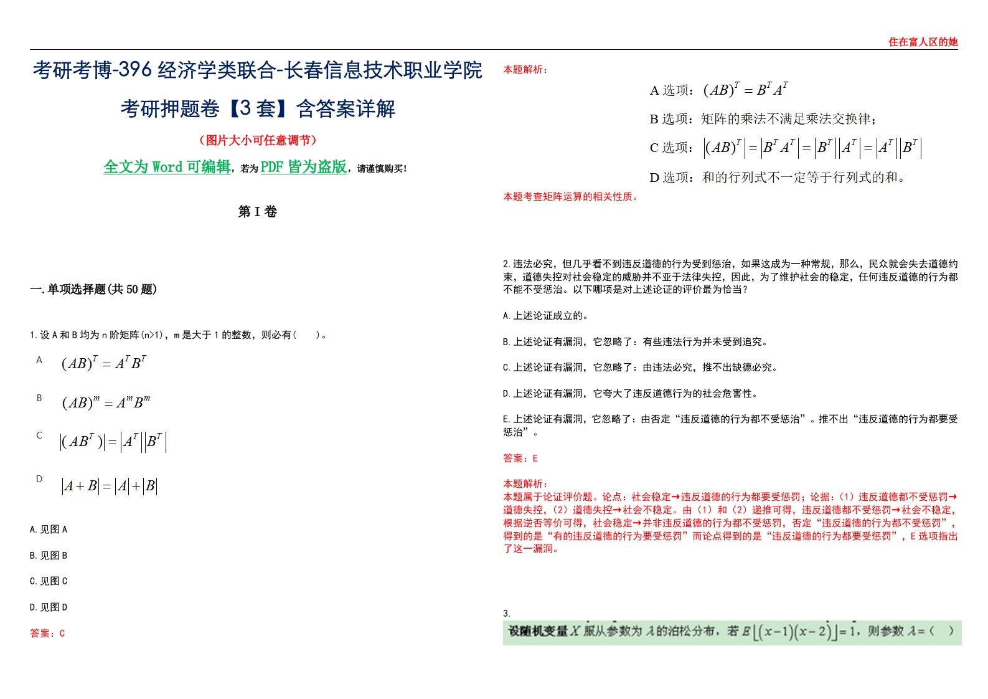Click formula C with determinant |(AB^T)|
Viewport: 988px width, 699px height.
[x=113, y=442]
